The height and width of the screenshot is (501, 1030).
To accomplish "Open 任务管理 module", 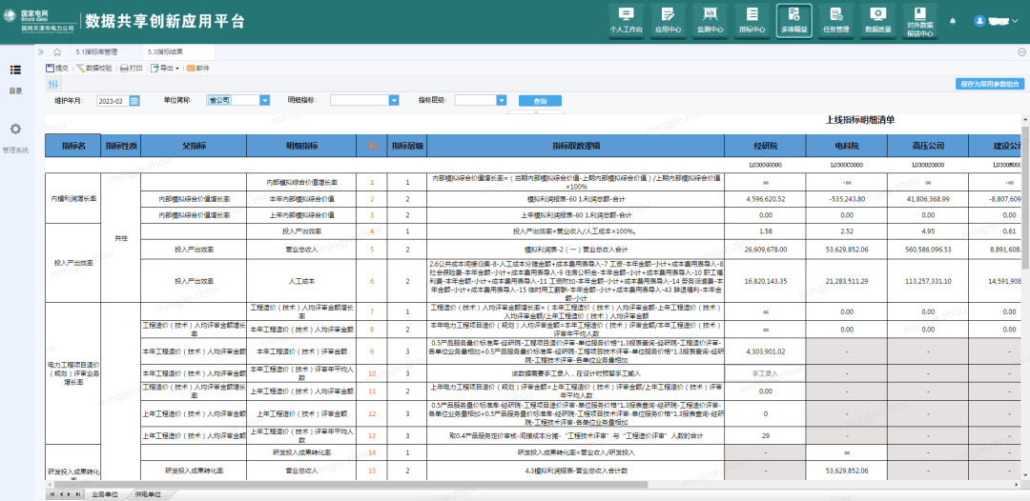I will tap(836, 20).
